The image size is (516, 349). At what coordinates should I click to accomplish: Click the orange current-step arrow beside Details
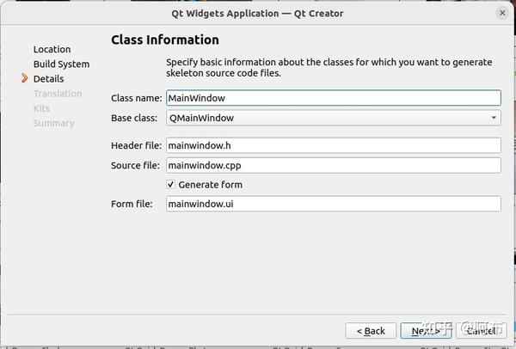[x=25, y=79]
